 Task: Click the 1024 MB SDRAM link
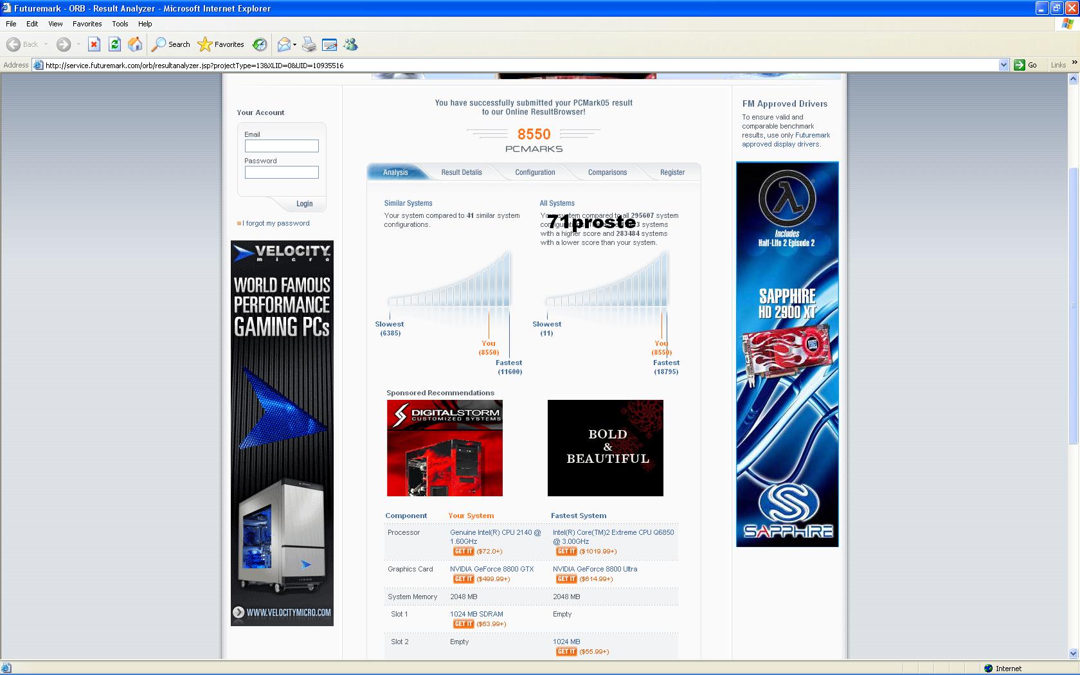[476, 614]
